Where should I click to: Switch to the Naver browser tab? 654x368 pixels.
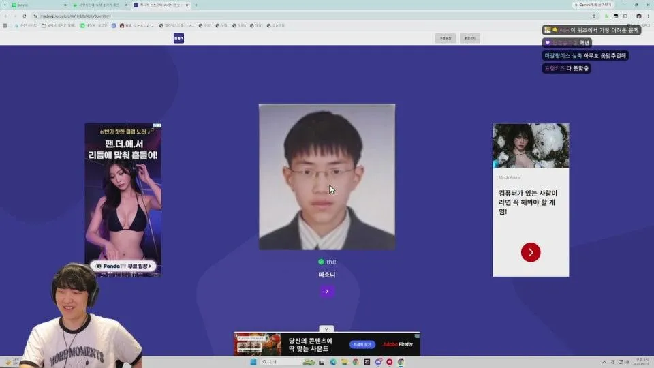[37, 5]
